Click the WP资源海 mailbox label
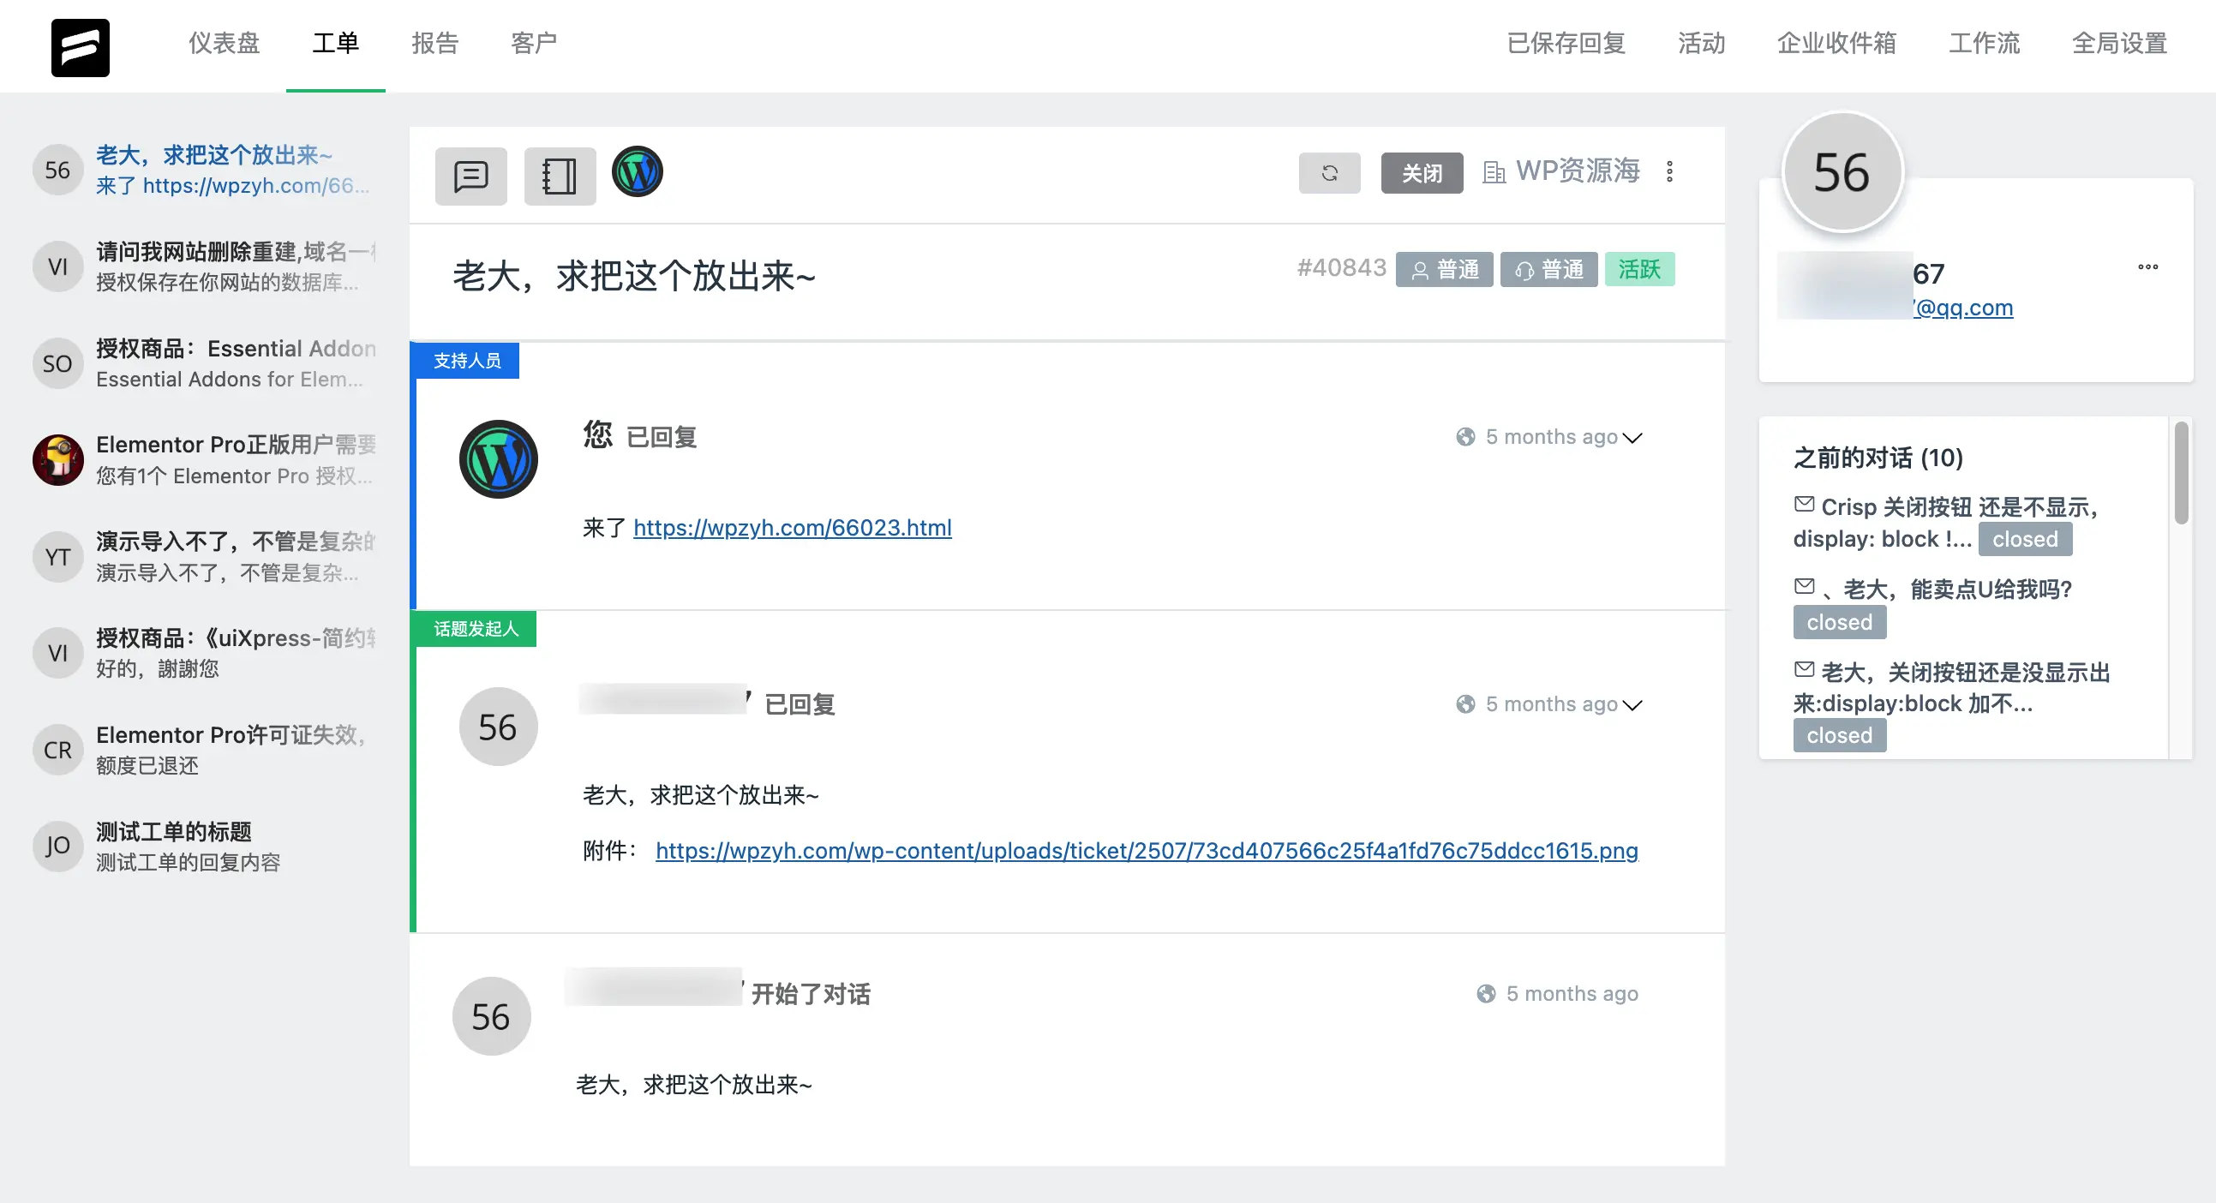Viewport: 2216px width, 1203px height. click(x=1578, y=171)
